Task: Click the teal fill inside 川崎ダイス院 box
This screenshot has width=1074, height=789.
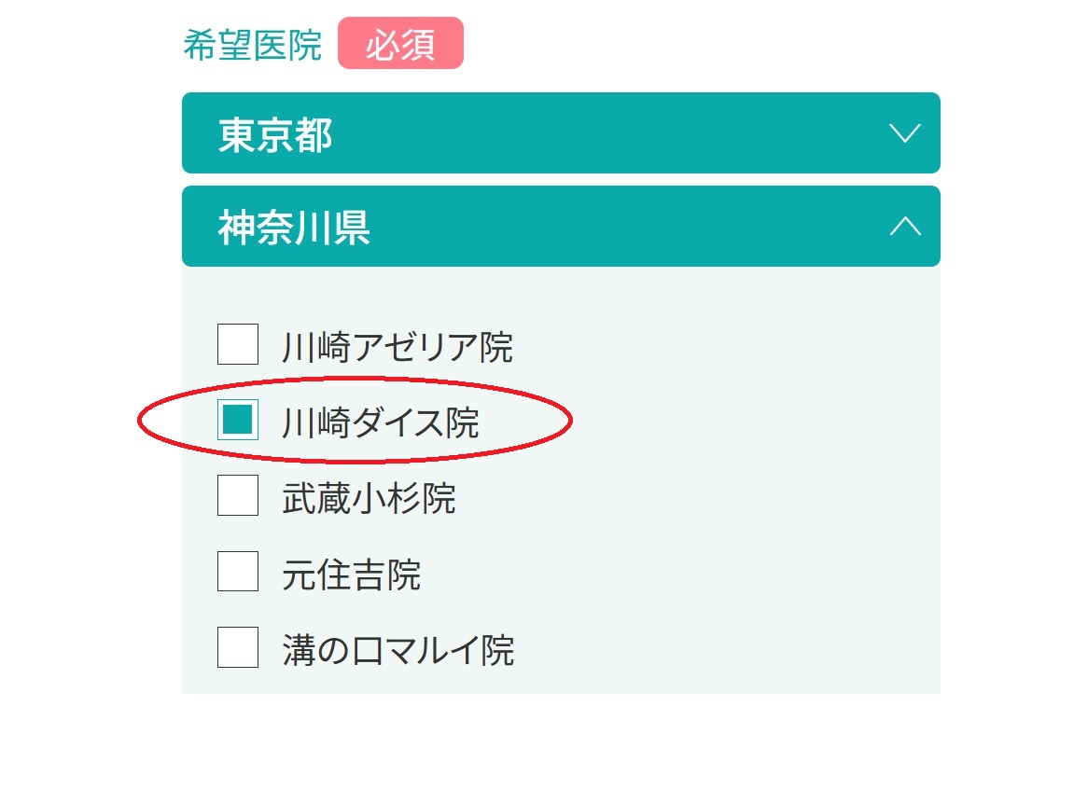Action: 238,420
